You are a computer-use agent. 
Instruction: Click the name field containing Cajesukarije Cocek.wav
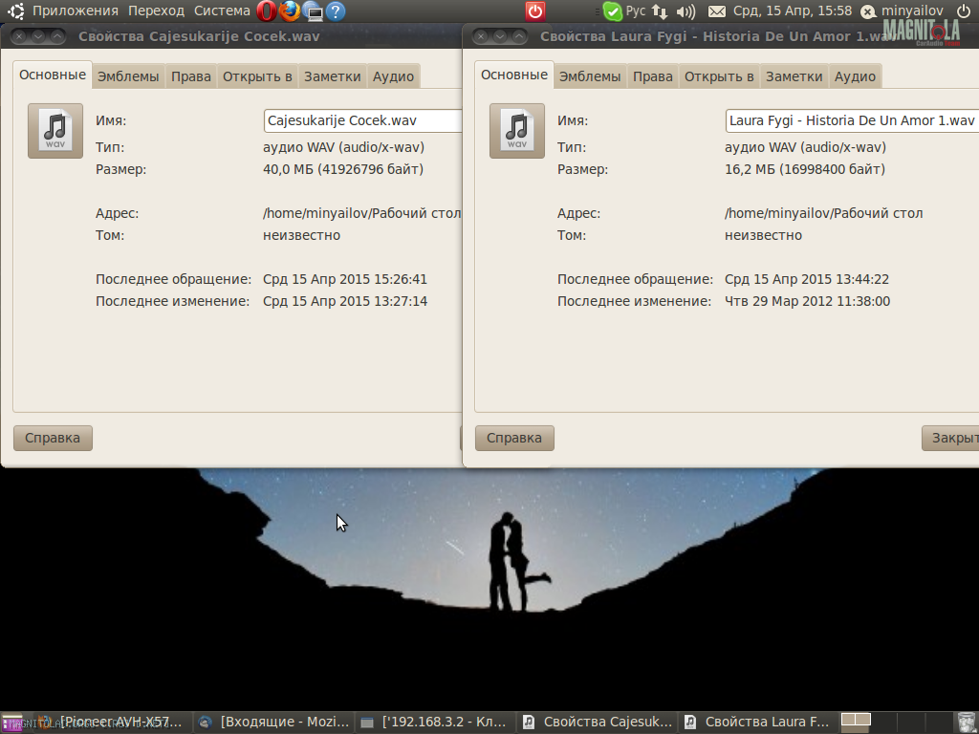361,120
